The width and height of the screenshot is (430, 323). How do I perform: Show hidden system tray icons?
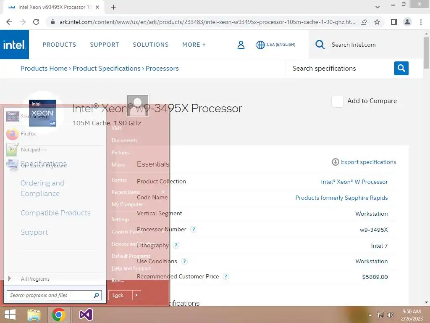(370, 315)
